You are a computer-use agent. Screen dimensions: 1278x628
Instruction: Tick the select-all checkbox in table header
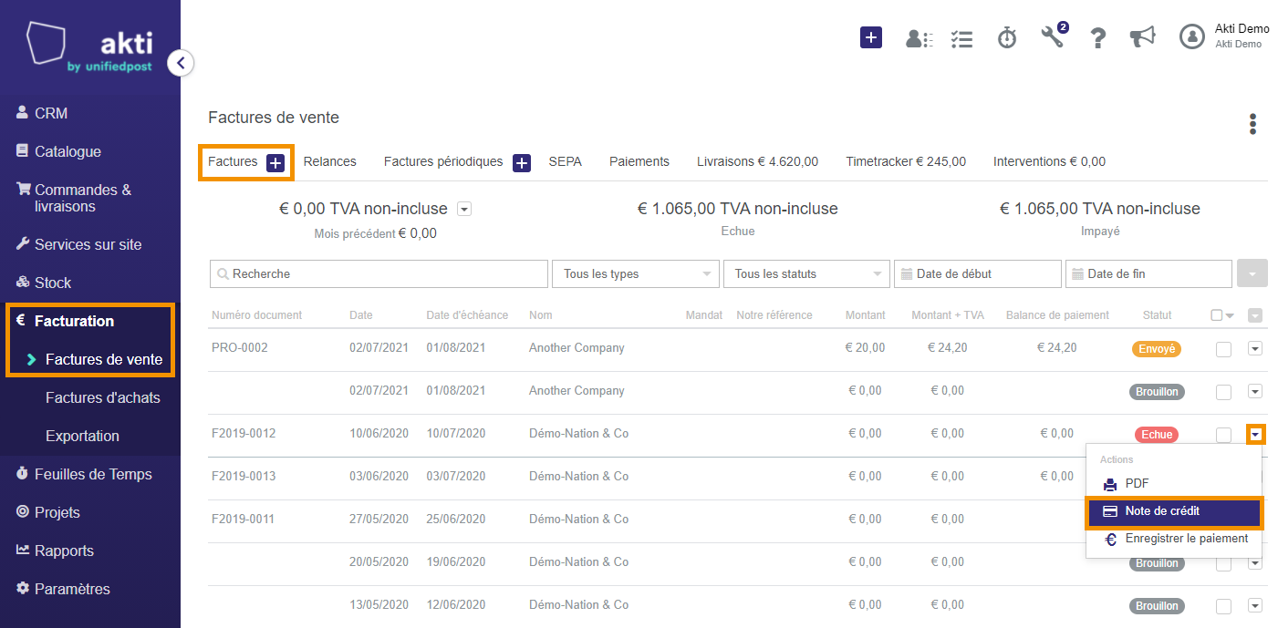coord(1216,315)
